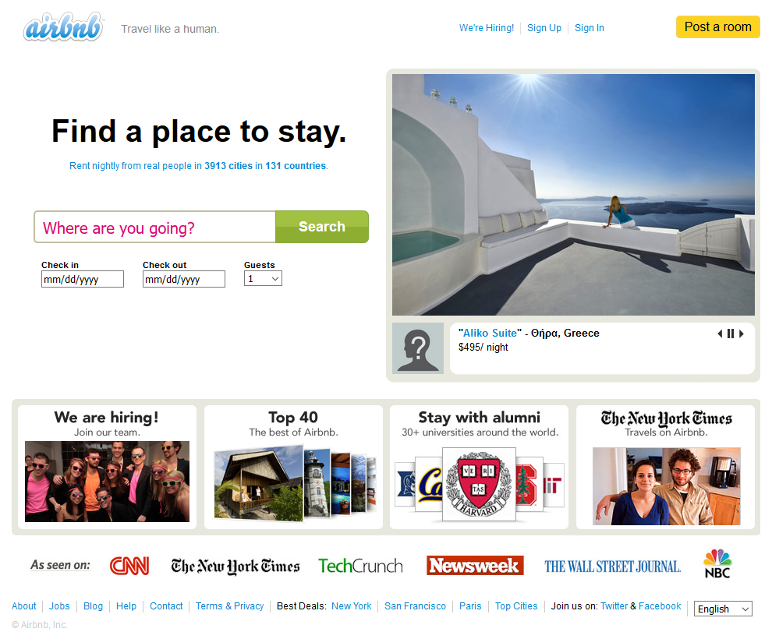Click the green Search button
The height and width of the screenshot is (639, 772).
321,227
